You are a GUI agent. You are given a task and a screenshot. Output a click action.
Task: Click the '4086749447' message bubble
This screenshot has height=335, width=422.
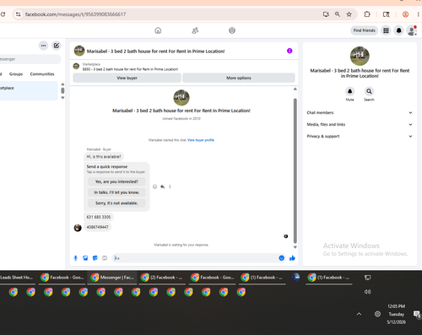tap(97, 227)
